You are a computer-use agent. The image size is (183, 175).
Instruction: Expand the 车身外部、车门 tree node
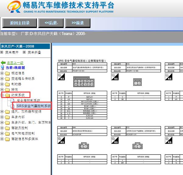click(x=2, y=122)
